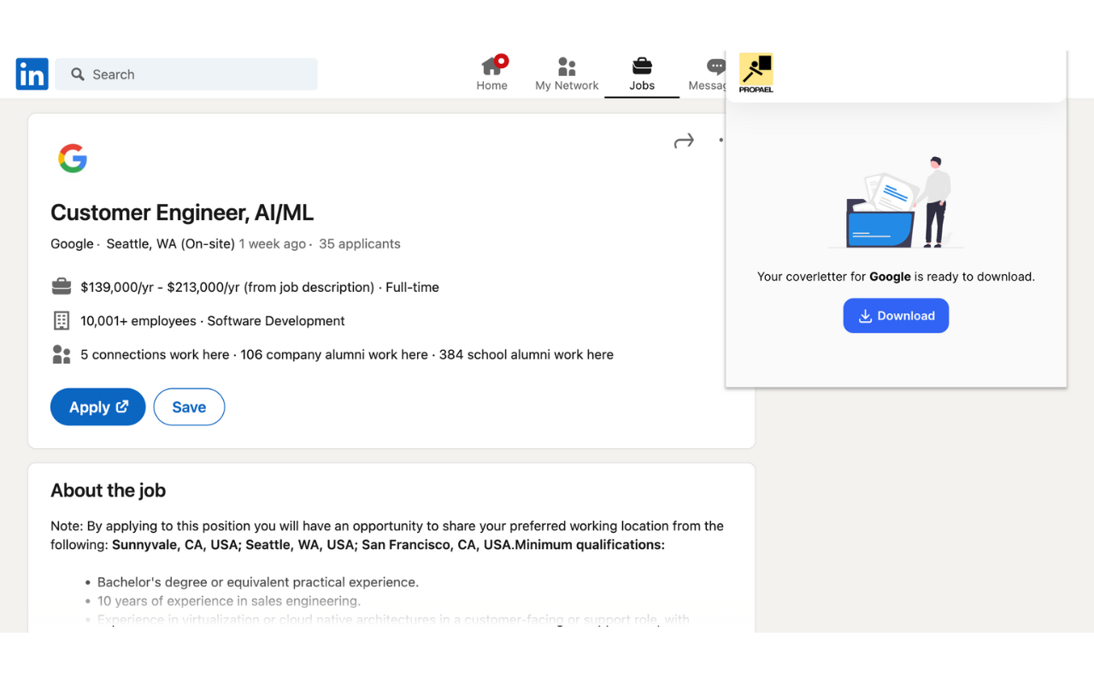Click the Google company name link
The height and width of the screenshot is (683, 1094).
[x=72, y=244]
